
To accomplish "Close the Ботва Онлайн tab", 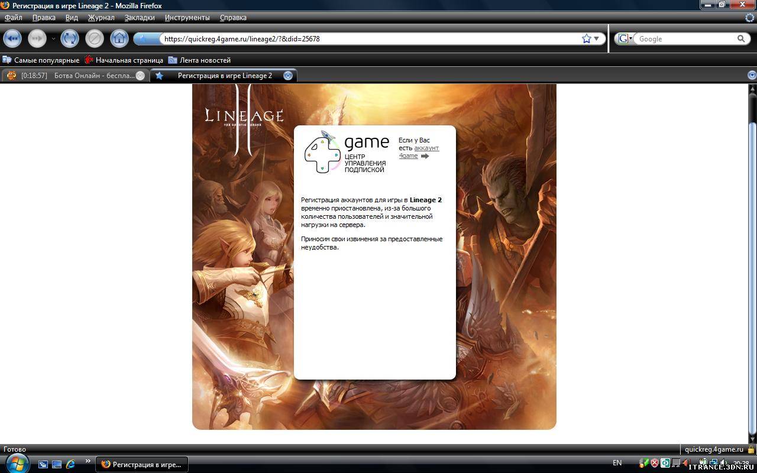I will click(140, 76).
